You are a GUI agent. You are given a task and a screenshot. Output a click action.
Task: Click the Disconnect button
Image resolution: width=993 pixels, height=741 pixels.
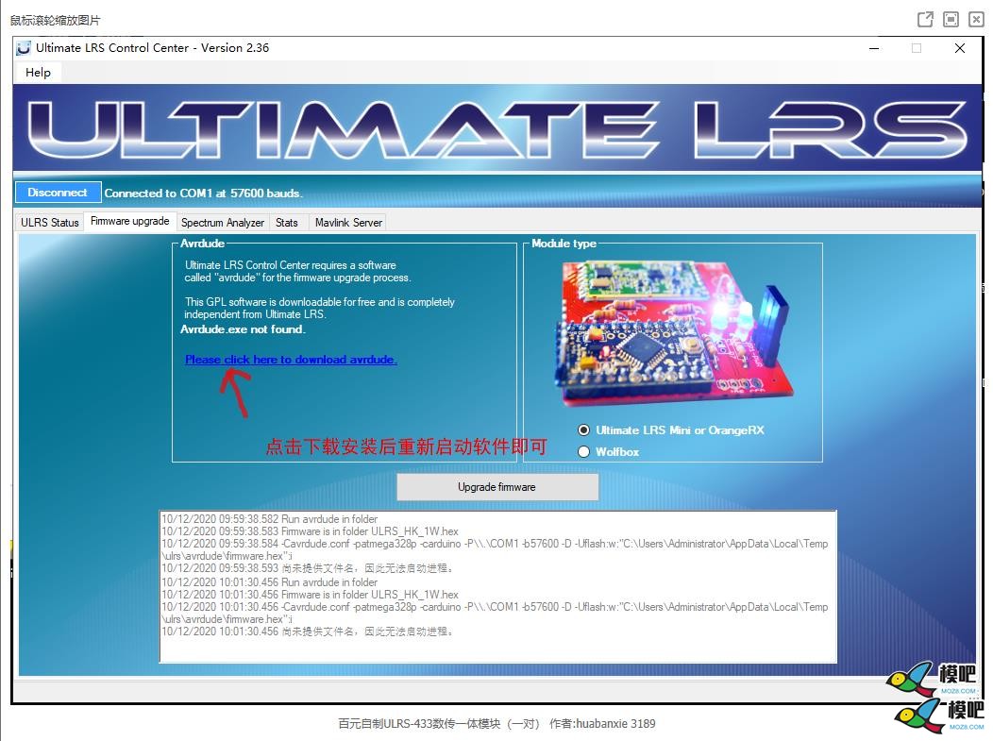58,193
